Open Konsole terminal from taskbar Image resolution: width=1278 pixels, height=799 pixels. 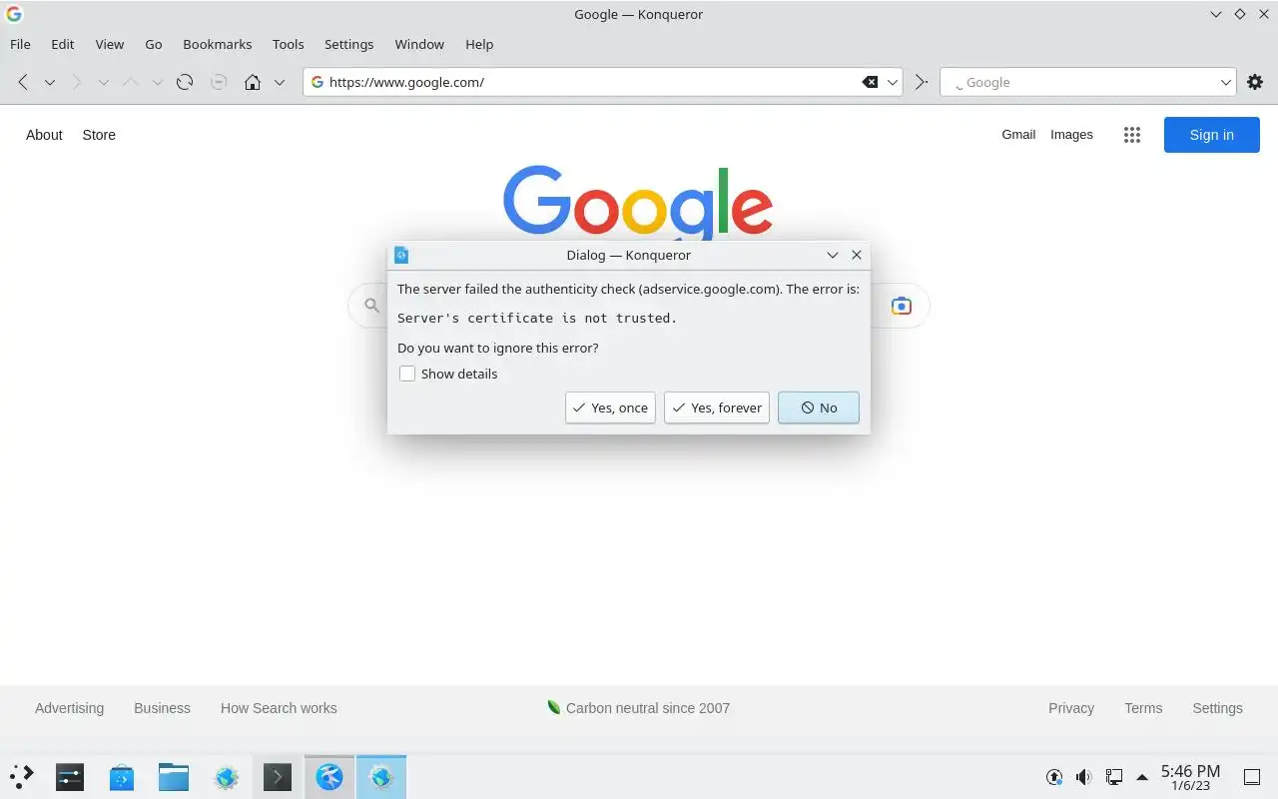277,777
